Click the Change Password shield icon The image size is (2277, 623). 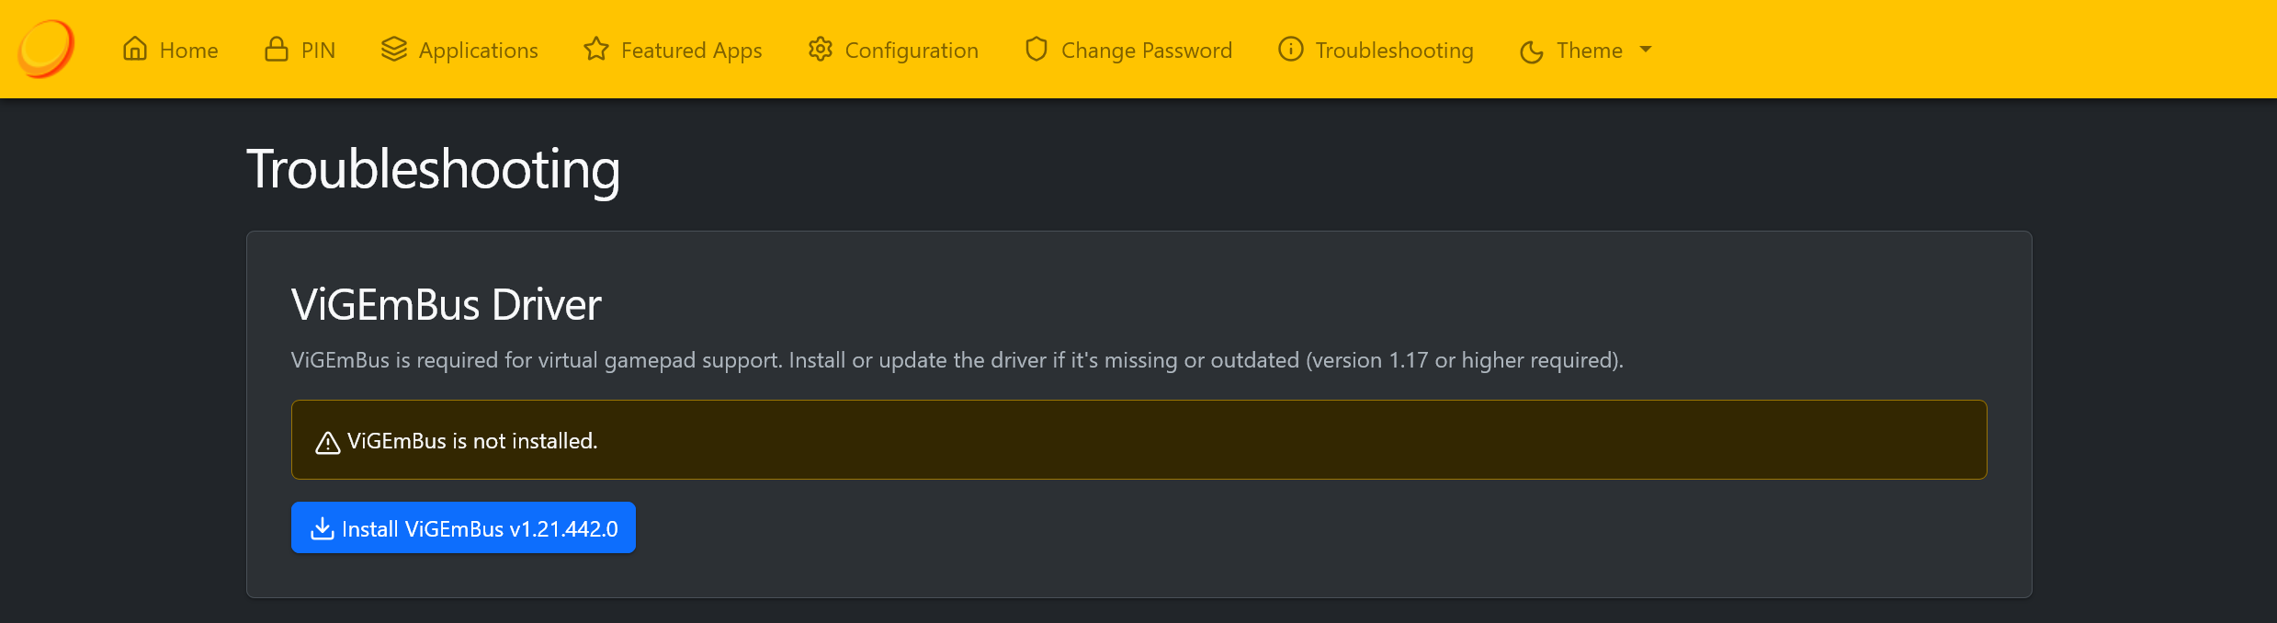pyautogui.click(x=1037, y=49)
